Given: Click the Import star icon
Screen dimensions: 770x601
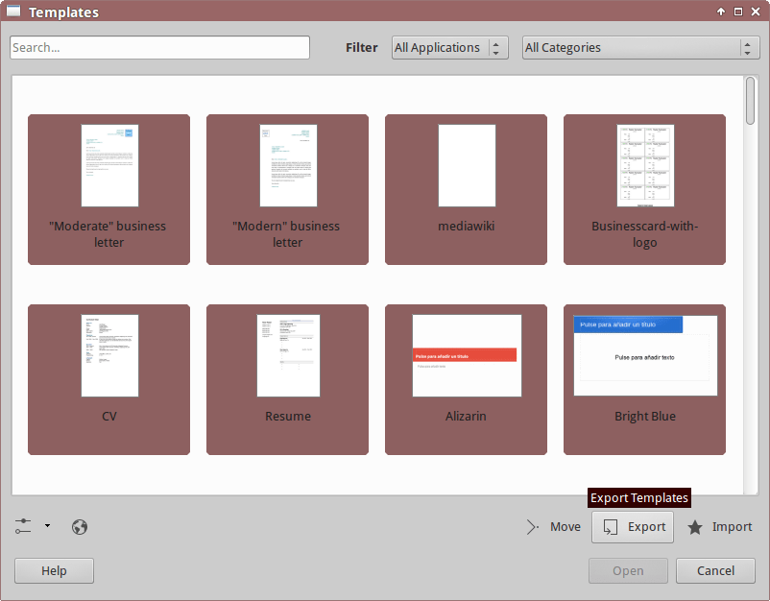Looking at the screenshot, I should coord(694,526).
